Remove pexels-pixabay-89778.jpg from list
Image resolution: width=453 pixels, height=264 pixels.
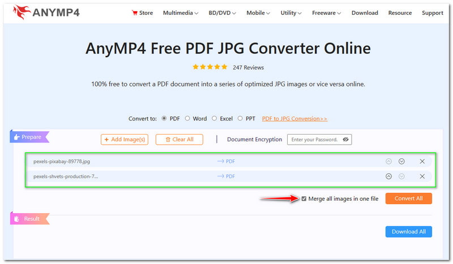click(x=422, y=161)
